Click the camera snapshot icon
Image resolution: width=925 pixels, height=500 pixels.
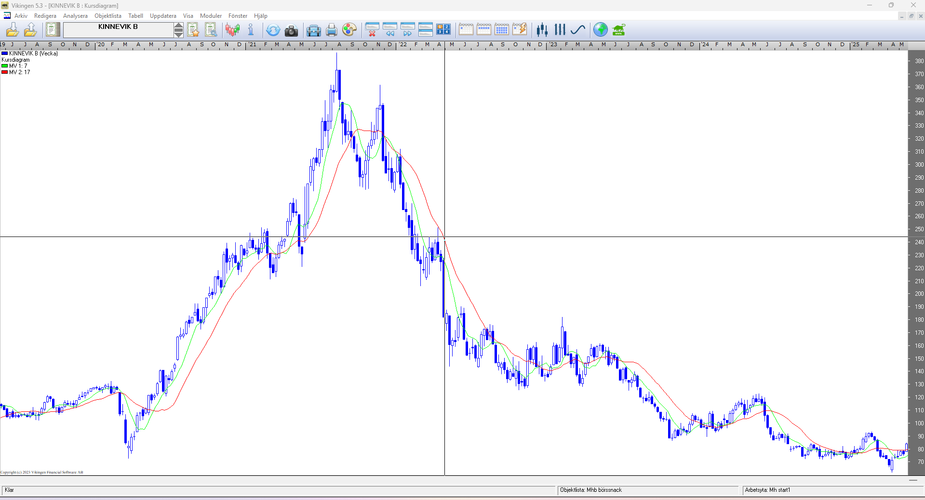tap(291, 30)
